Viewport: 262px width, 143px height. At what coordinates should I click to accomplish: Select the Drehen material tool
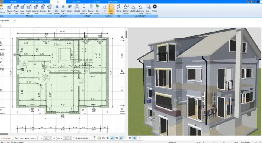(43, 8)
